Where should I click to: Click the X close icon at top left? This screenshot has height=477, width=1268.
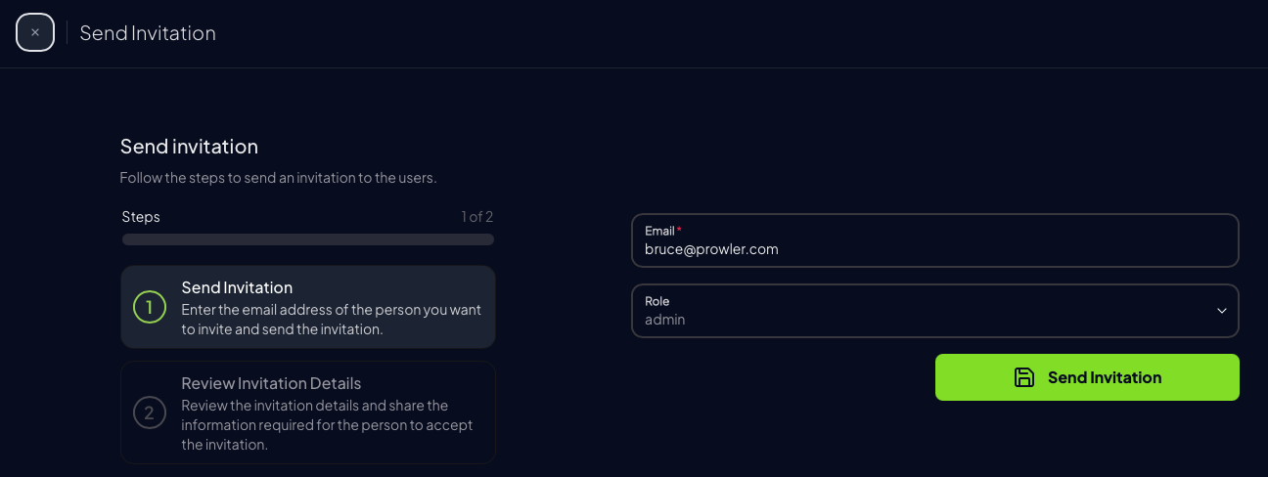(x=35, y=32)
